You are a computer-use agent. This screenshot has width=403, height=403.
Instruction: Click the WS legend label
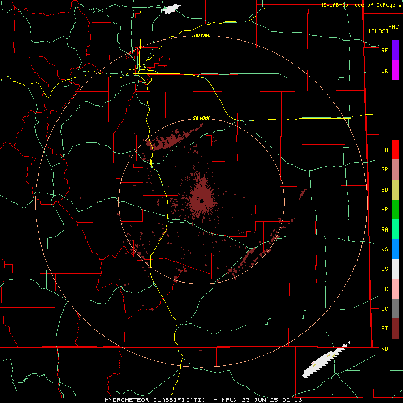[384, 249]
